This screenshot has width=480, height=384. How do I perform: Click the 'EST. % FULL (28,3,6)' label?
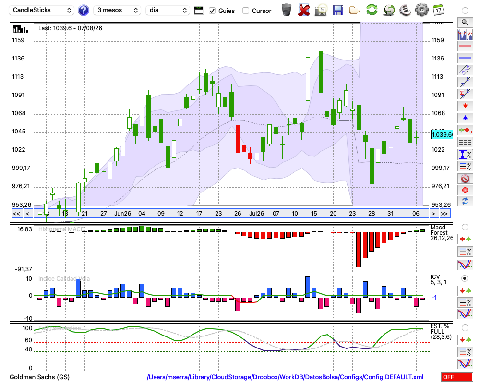point(441,332)
